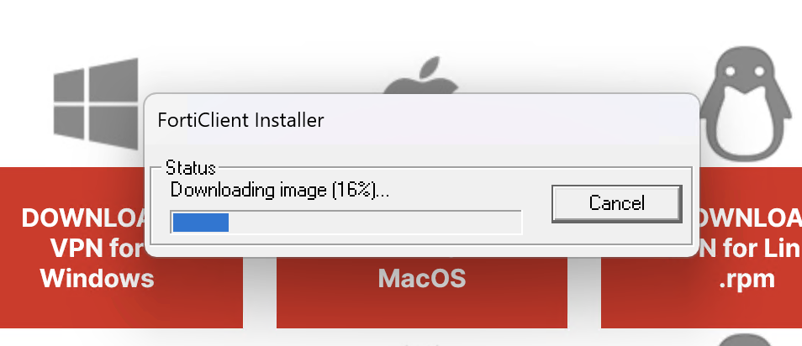Click the "VPN for" text on Windows tile
This screenshot has width=802, height=346.
coord(98,249)
